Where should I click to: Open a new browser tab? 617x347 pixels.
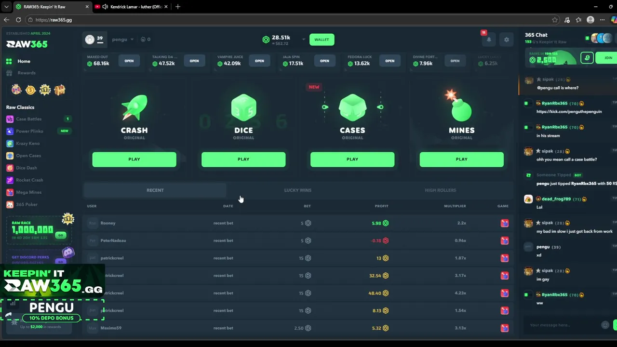(178, 7)
